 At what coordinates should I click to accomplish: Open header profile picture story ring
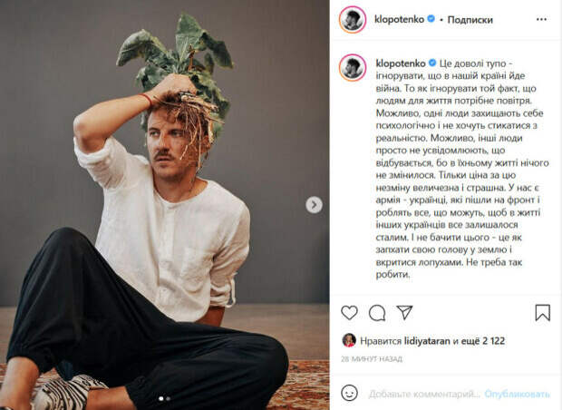click(x=353, y=19)
